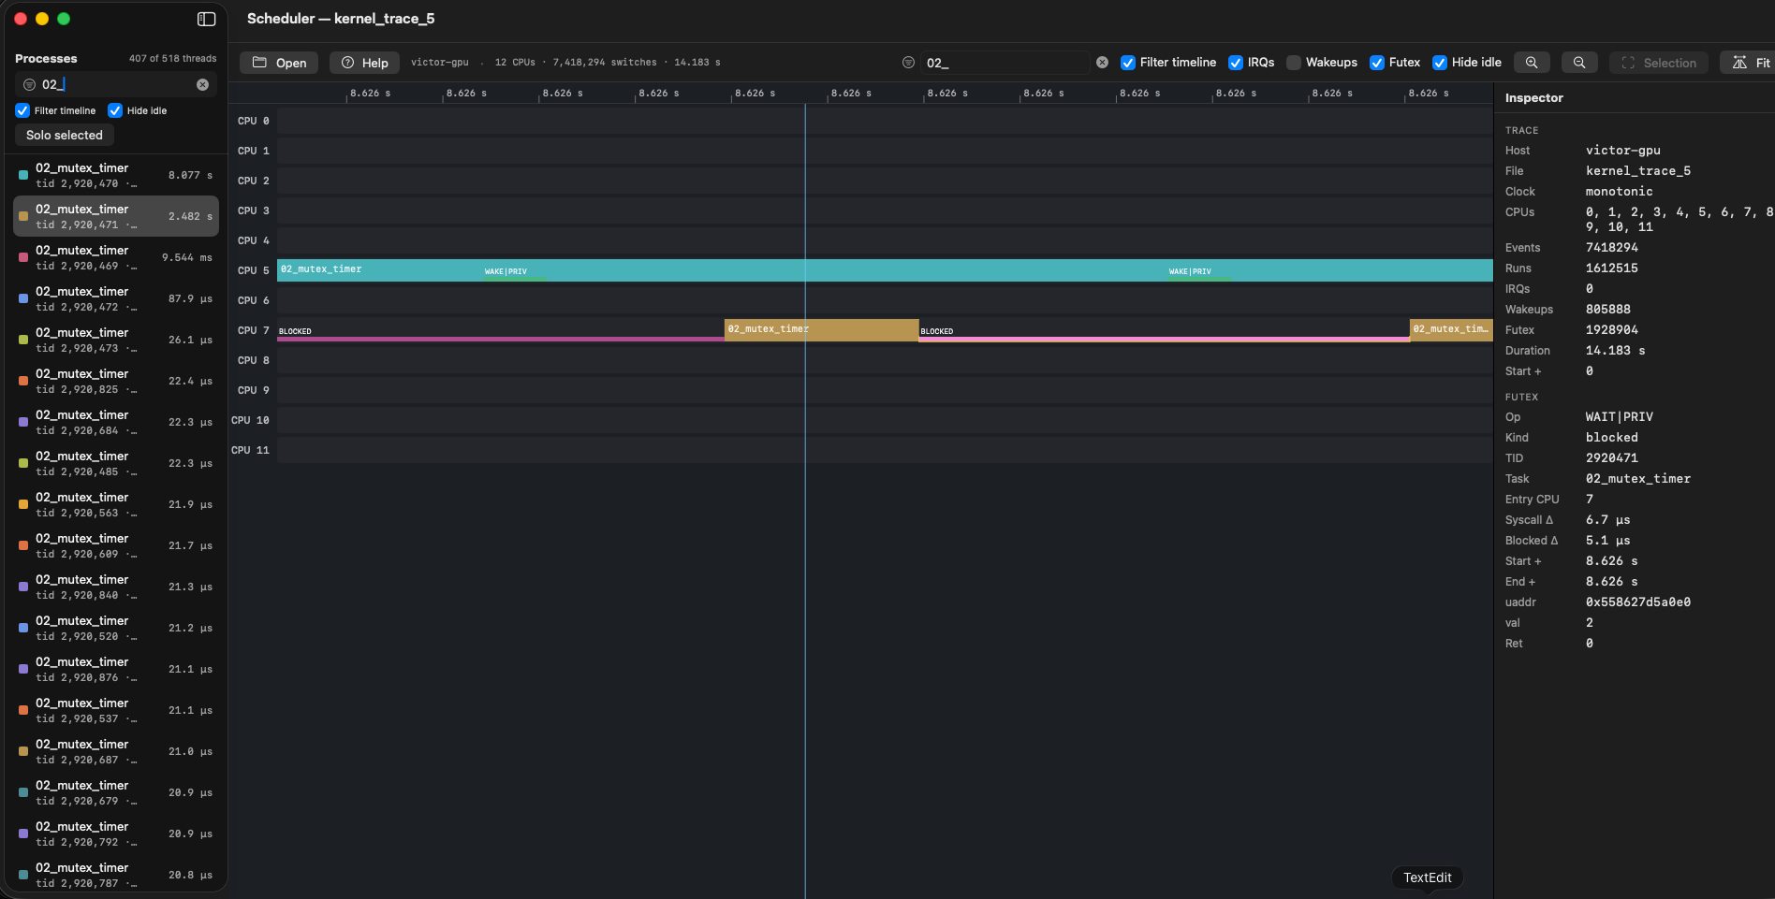Click the CPU 6 track label
This screenshot has height=899, width=1775.
coord(253,300)
